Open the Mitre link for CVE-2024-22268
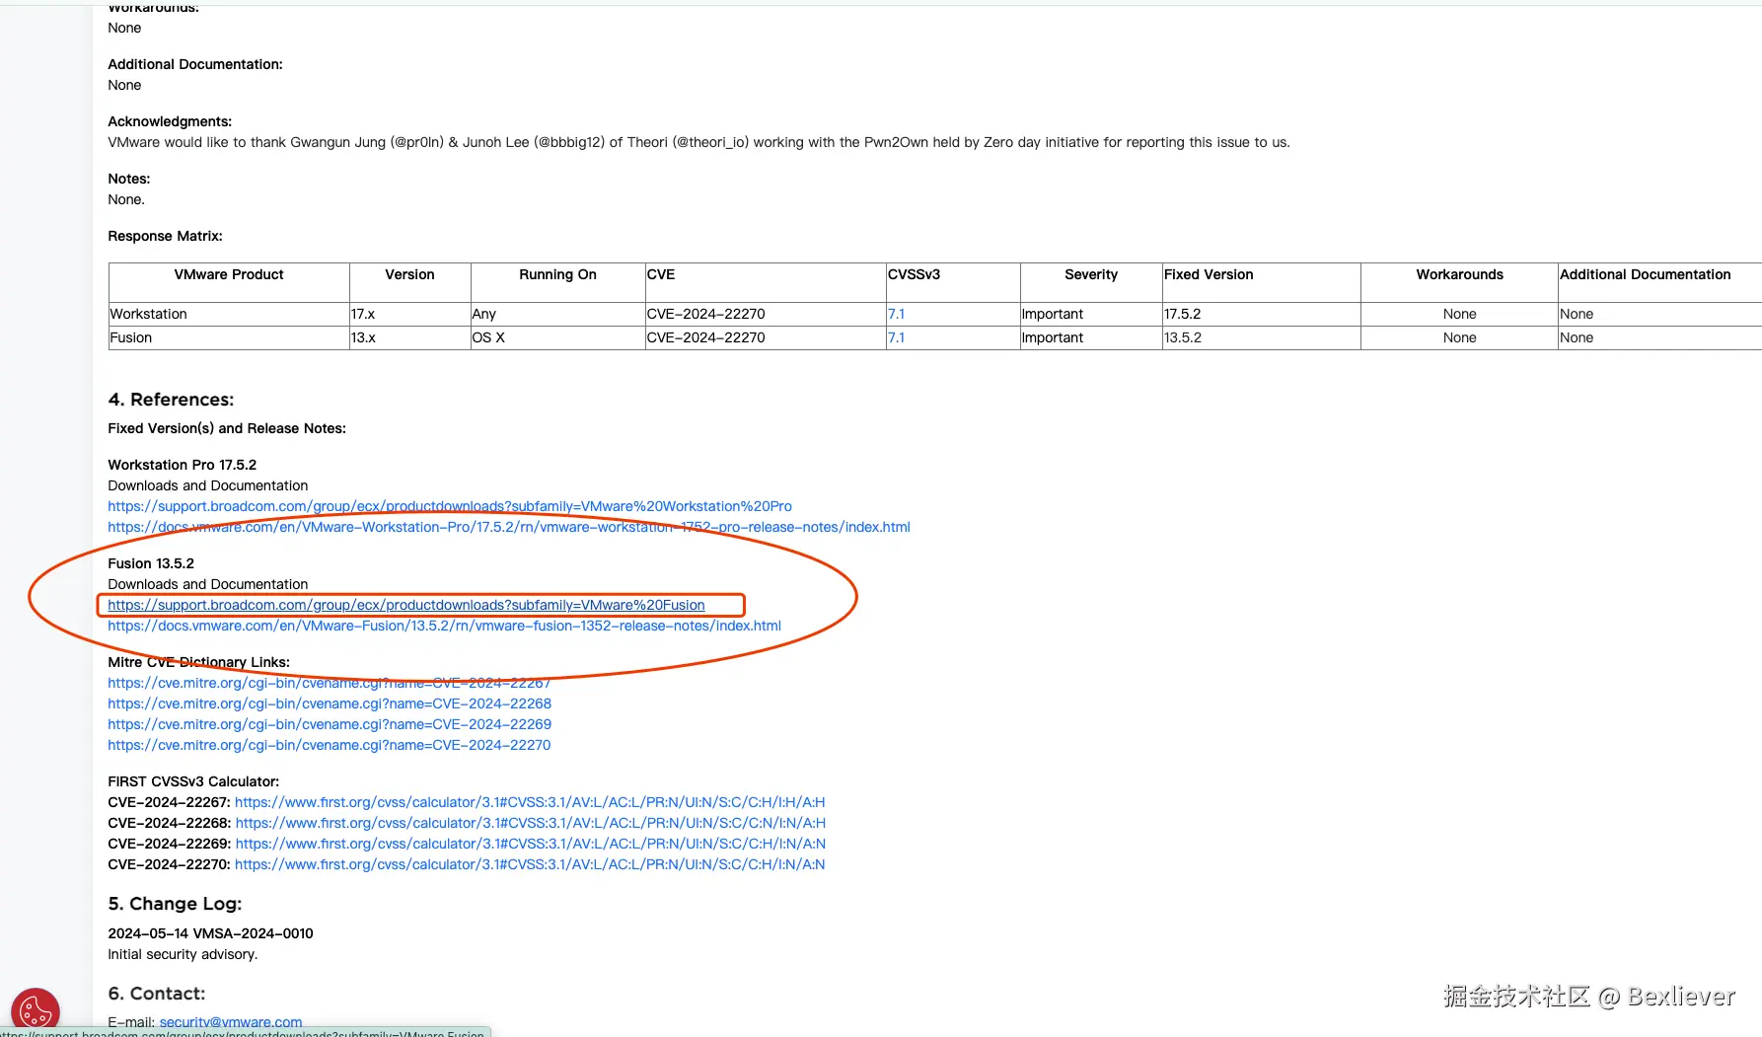Image resolution: width=1762 pixels, height=1037 pixels. pyautogui.click(x=330, y=704)
